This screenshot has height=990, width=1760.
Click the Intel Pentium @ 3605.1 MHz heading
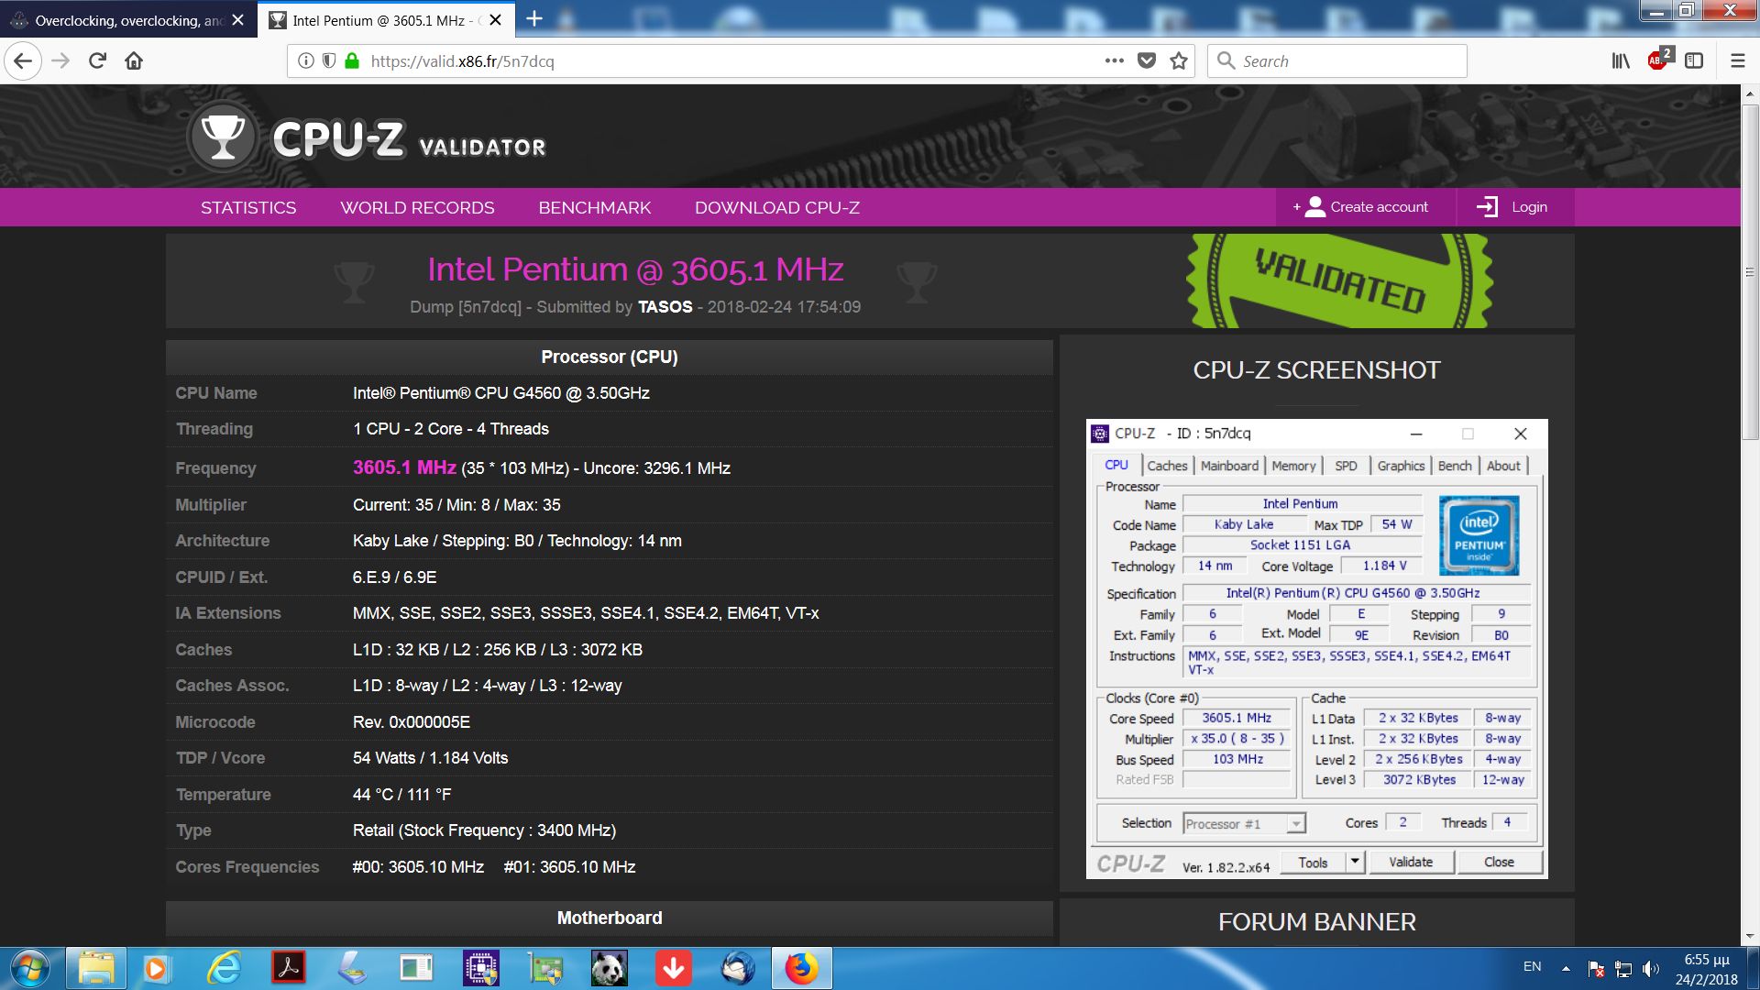tap(635, 269)
